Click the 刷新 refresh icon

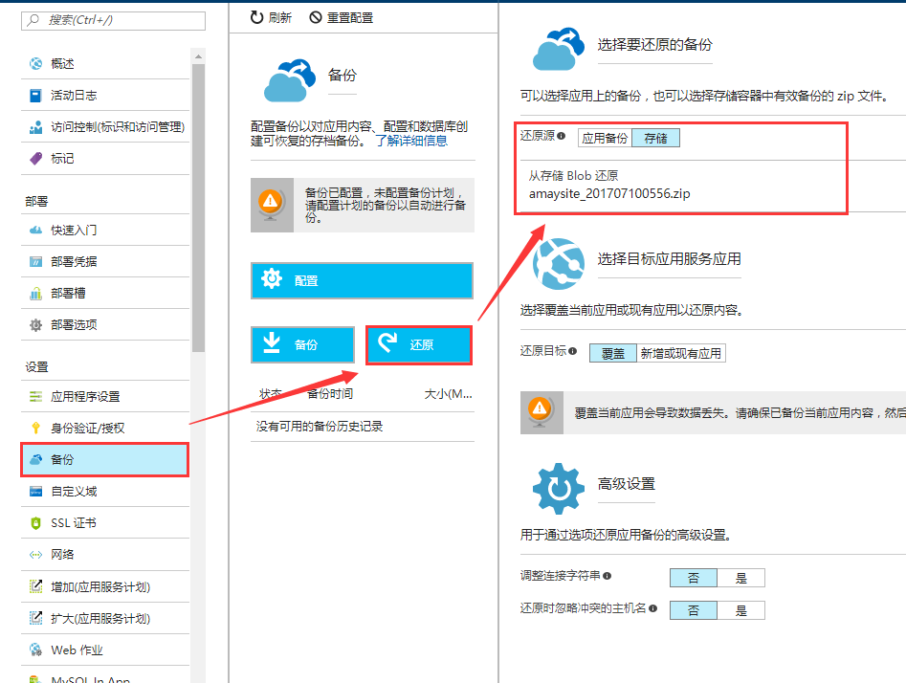pos(256,18)
